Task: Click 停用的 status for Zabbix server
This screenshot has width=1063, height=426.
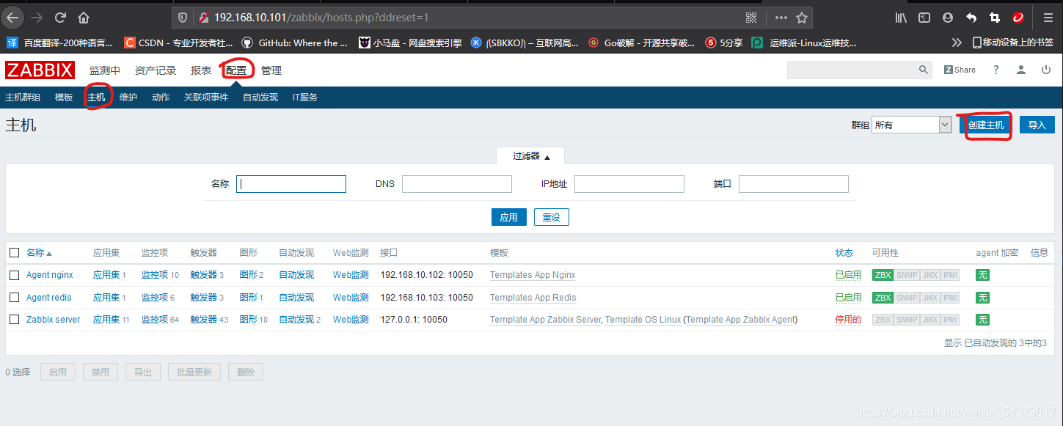Action: coord(848,320)
